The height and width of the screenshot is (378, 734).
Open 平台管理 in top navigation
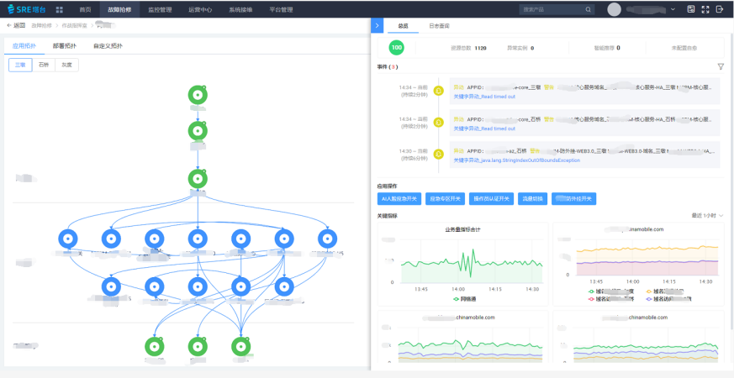(x=282, y=9)
